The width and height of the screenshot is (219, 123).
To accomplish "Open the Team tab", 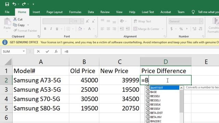I will pos(181,12).
